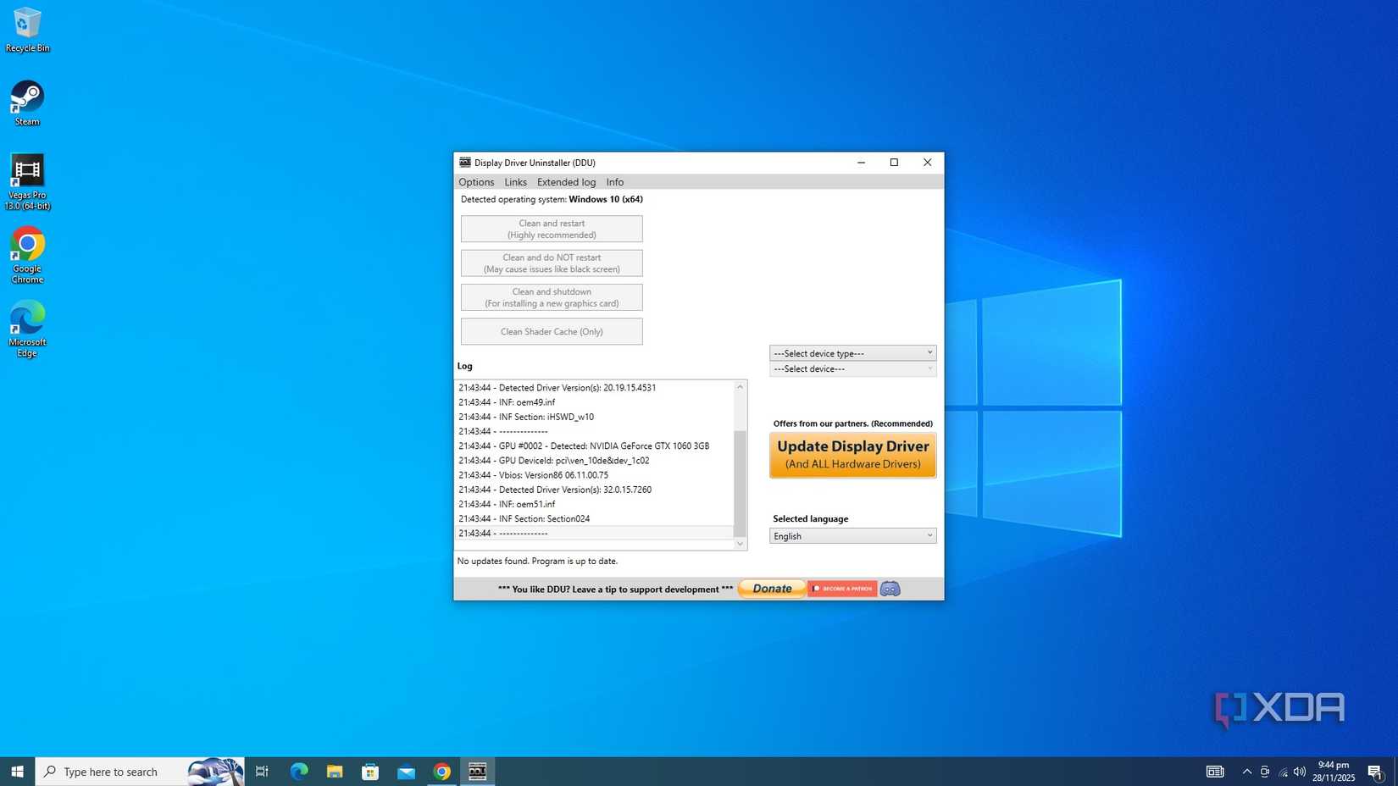Open File Explorer from the taskbar
Viewport: 1398px width, 786px height.
335,772
